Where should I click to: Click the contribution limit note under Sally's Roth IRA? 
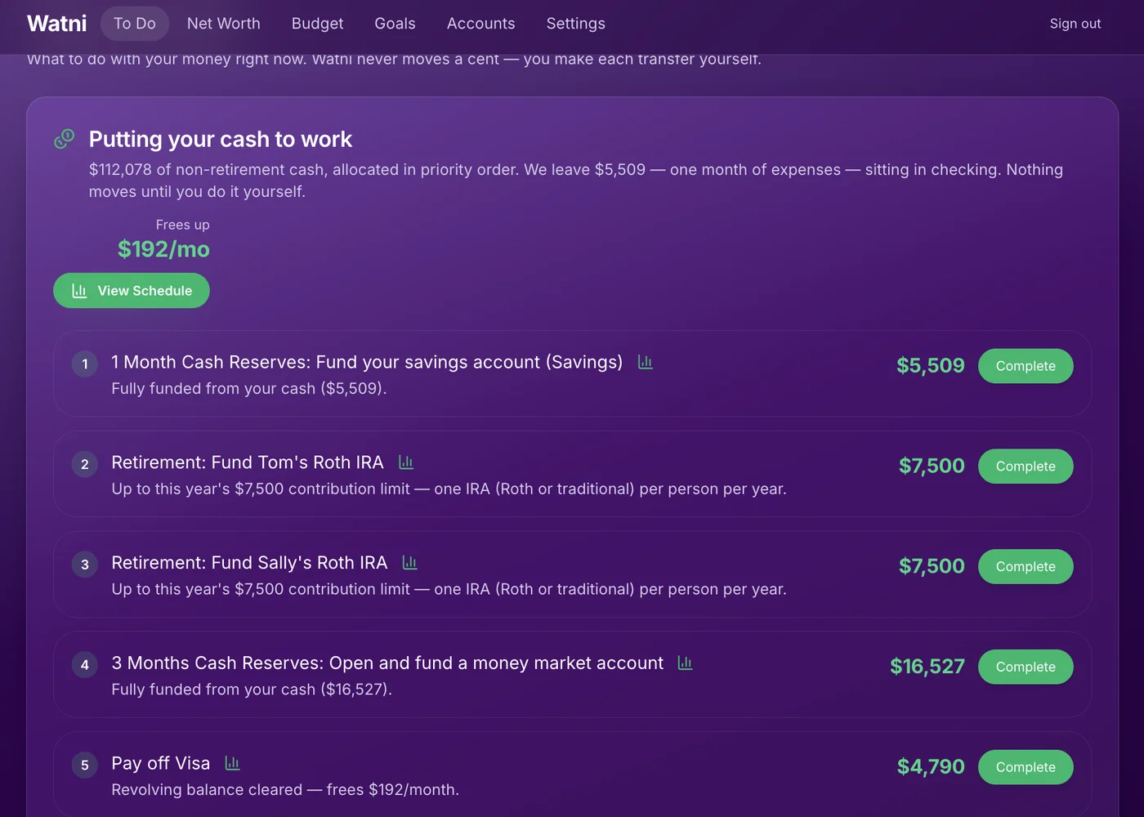(449, 589)
